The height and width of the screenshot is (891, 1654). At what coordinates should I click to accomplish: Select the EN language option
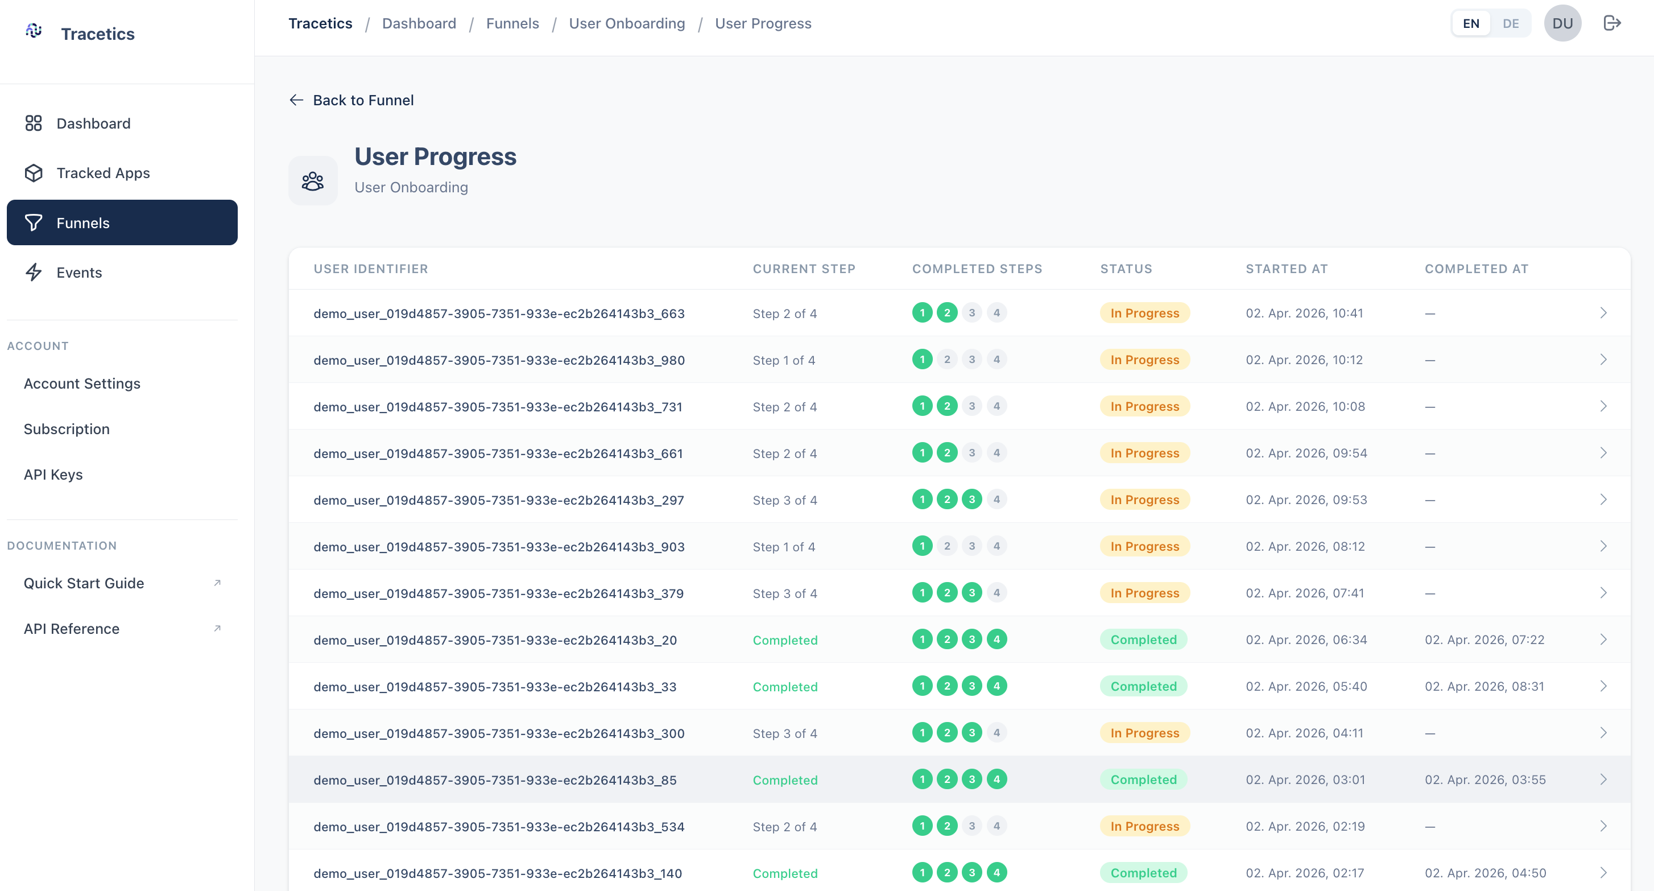tap(1470, 23)
